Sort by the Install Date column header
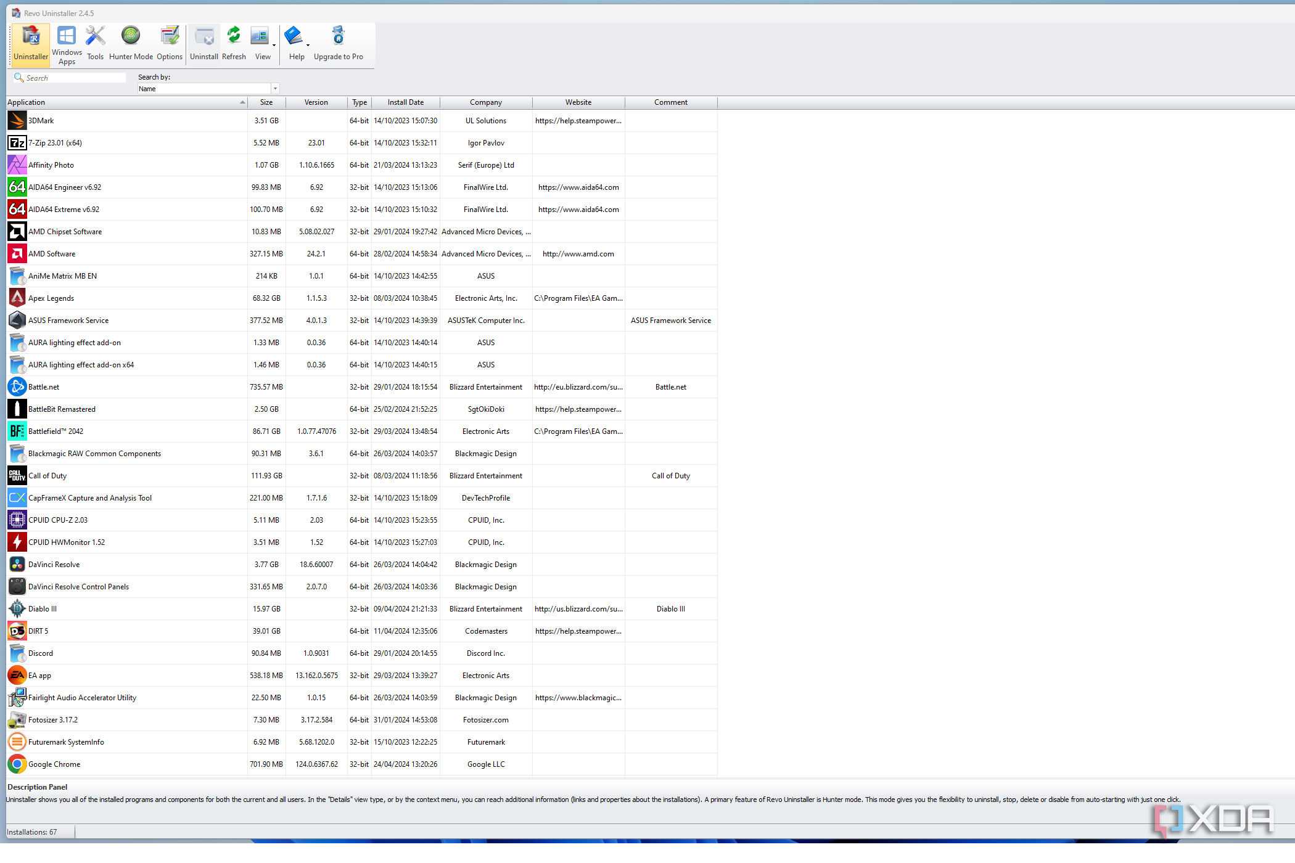The height and width of the screenshot is (863, 1295). pos(406,102)
